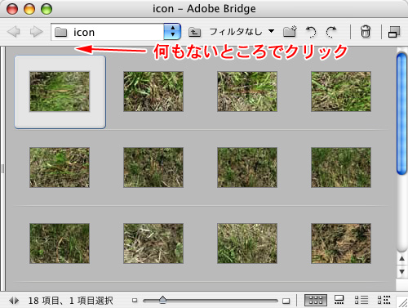Close the Adobe Bridge window
This screenshot has height=308, width=408.
point(12,9)
